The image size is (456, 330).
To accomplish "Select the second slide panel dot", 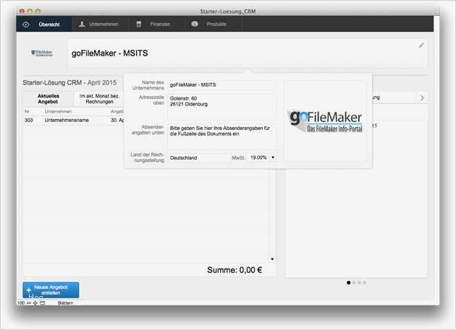I will click(x=354, y=282).
